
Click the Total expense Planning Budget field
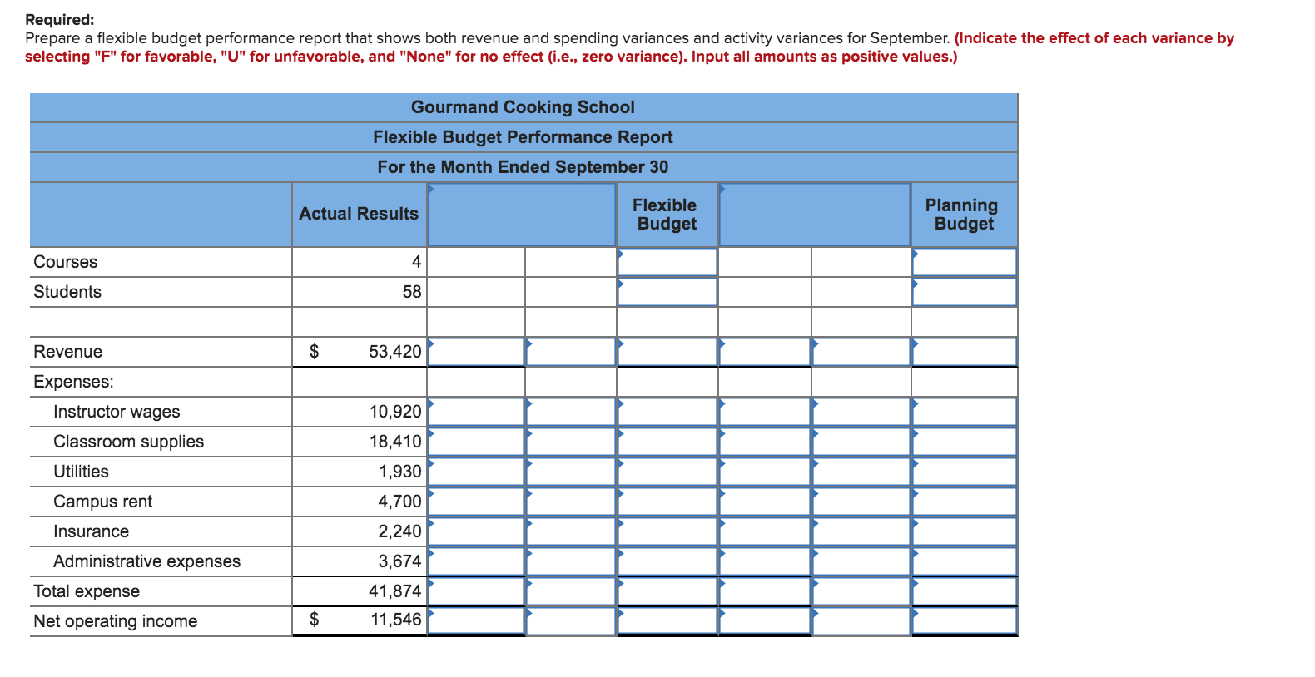click(964, 591)
